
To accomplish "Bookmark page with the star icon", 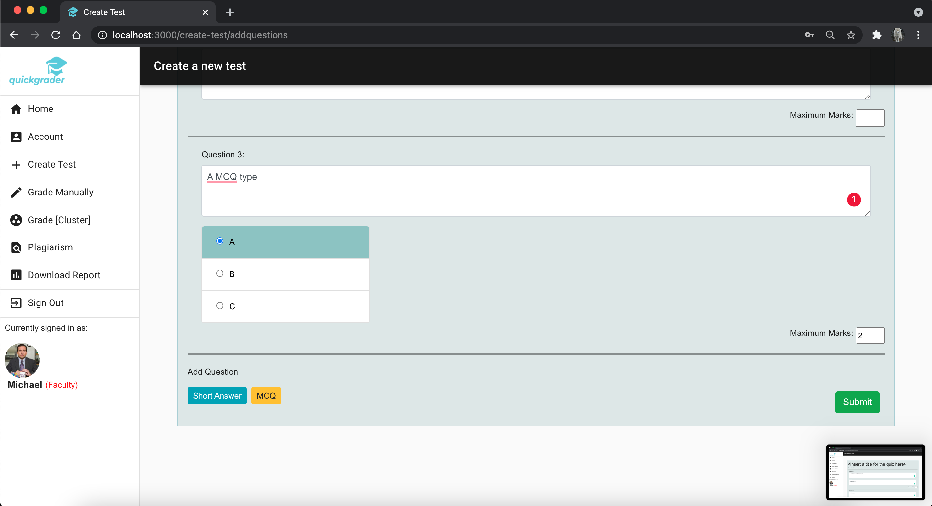I will (851, 35).
